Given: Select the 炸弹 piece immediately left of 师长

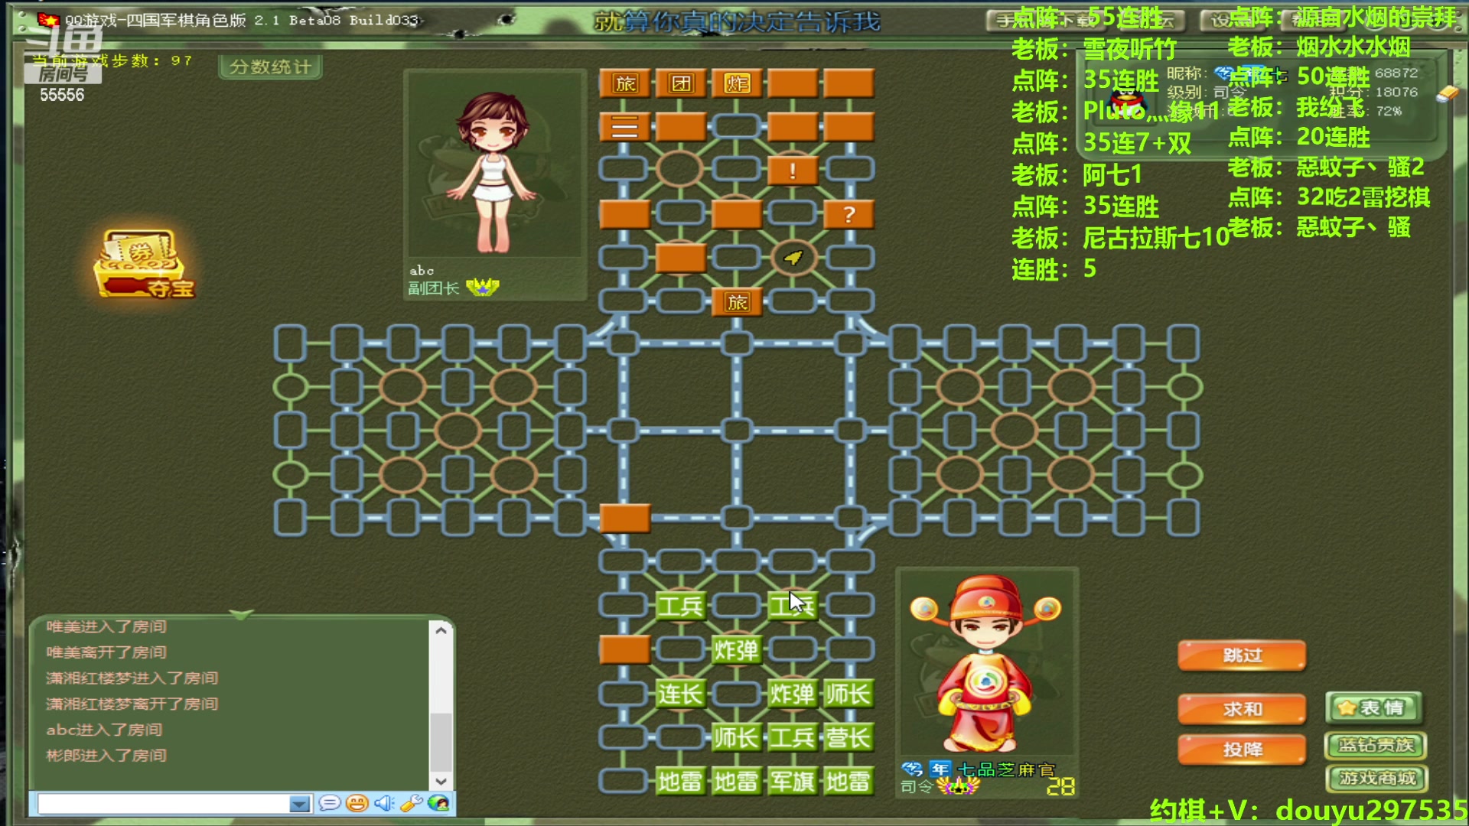Looking at the screenshot, I should tap(792, 694).
